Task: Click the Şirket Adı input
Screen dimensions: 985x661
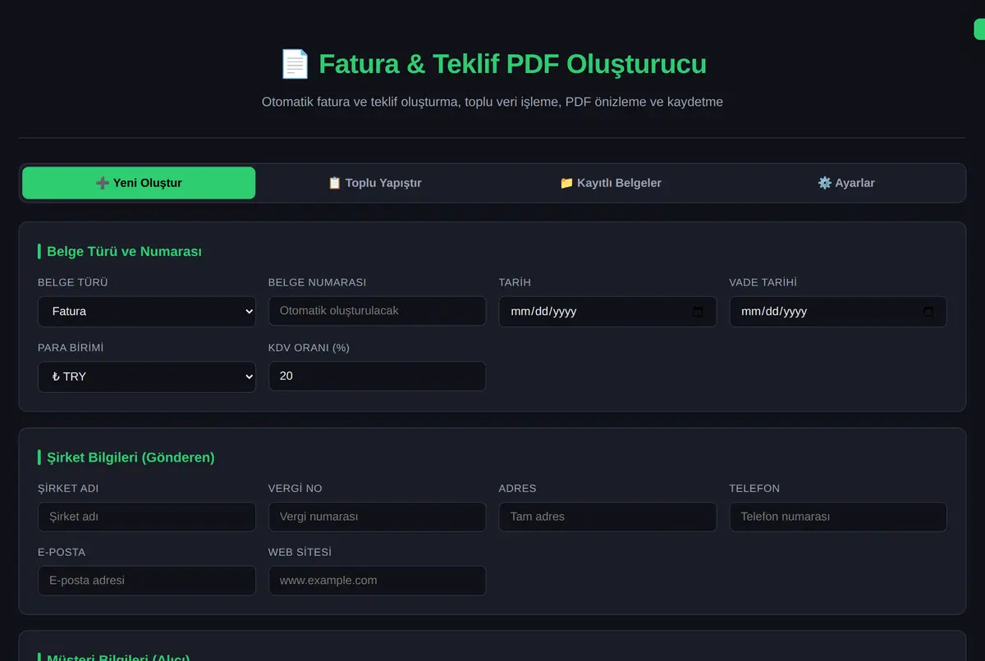Action: click(147, 517)
